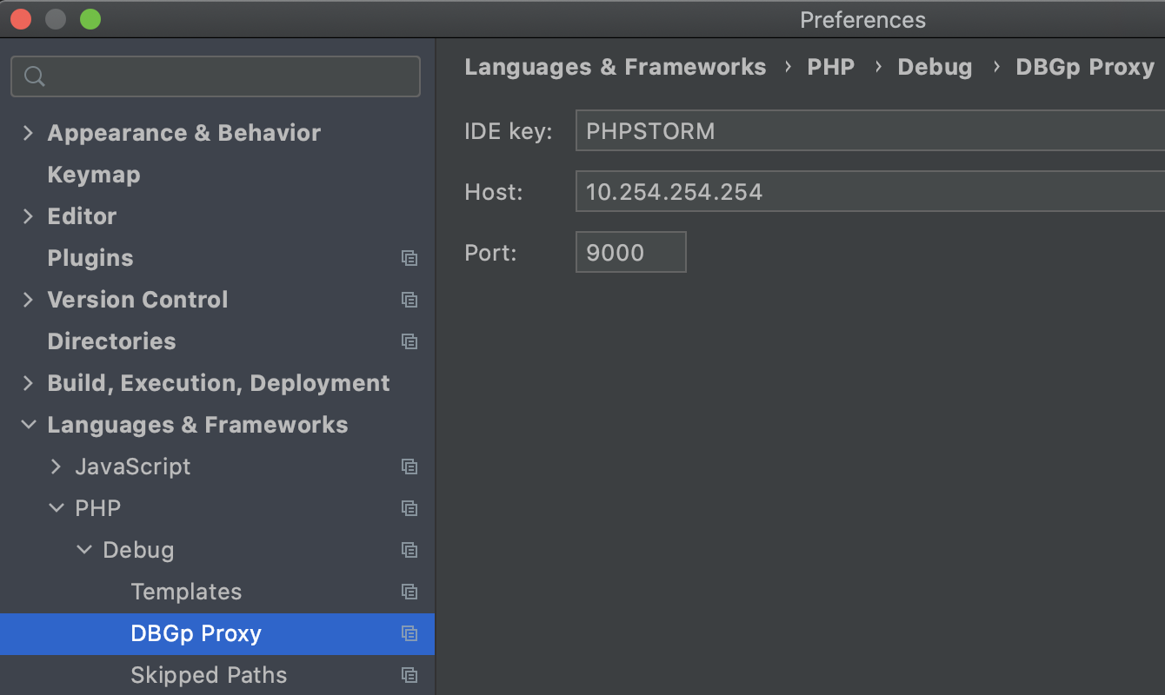The width and height of the screenshot is (1165, 695).
Task: Click the project-level icon beside Directories
Action: [409, 341]
